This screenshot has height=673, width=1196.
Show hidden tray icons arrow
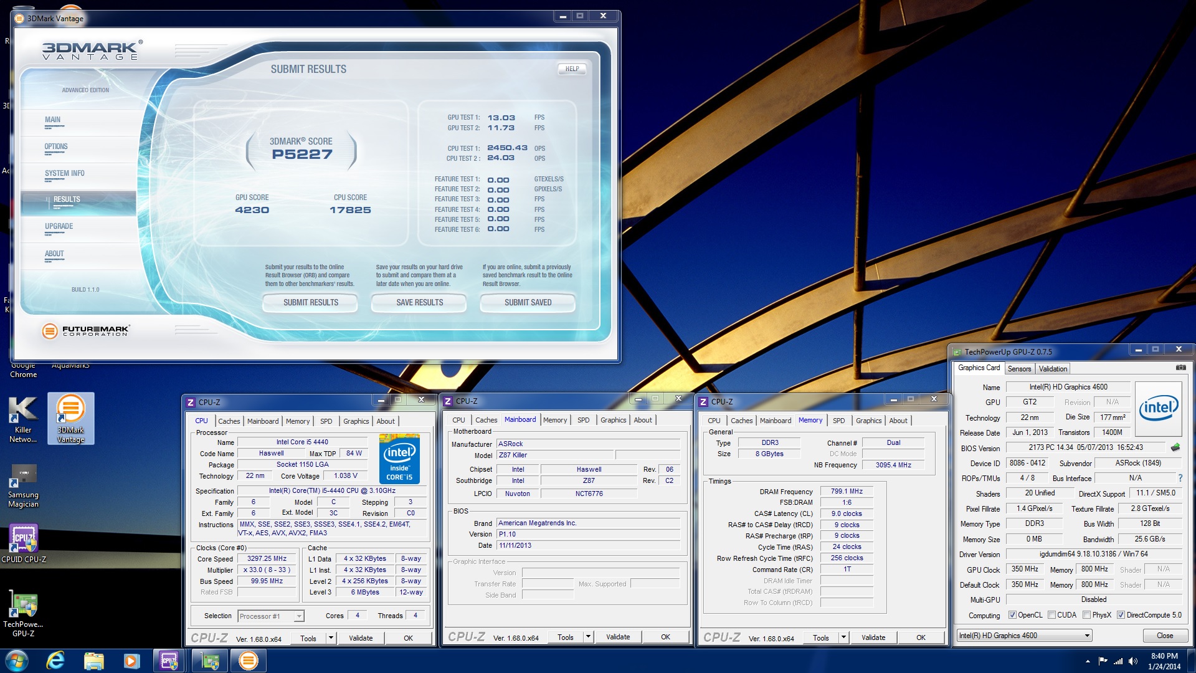tap(1088, 661)
